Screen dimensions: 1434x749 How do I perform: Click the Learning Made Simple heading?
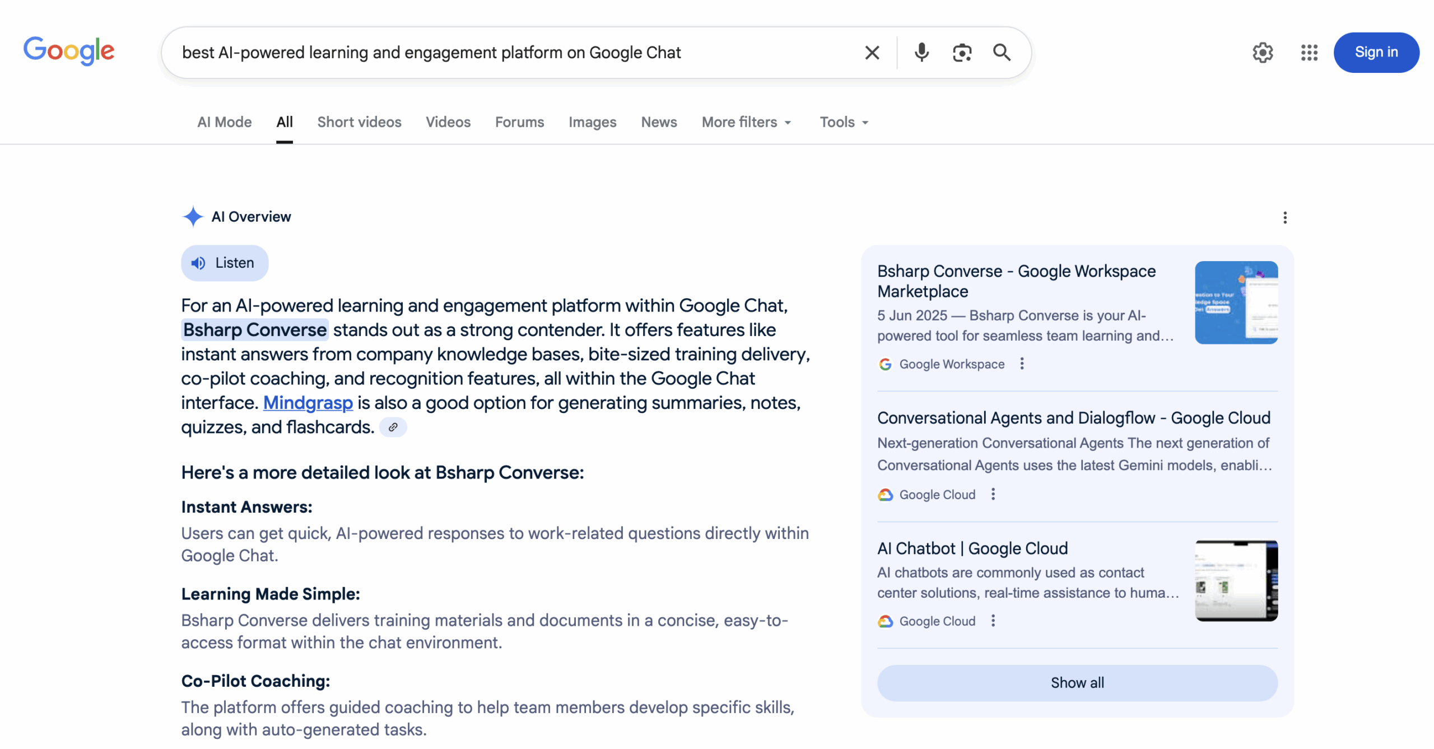coord(270,594)
